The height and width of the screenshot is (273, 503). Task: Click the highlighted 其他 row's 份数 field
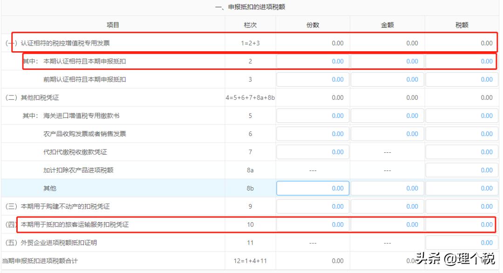pos(313,188)
